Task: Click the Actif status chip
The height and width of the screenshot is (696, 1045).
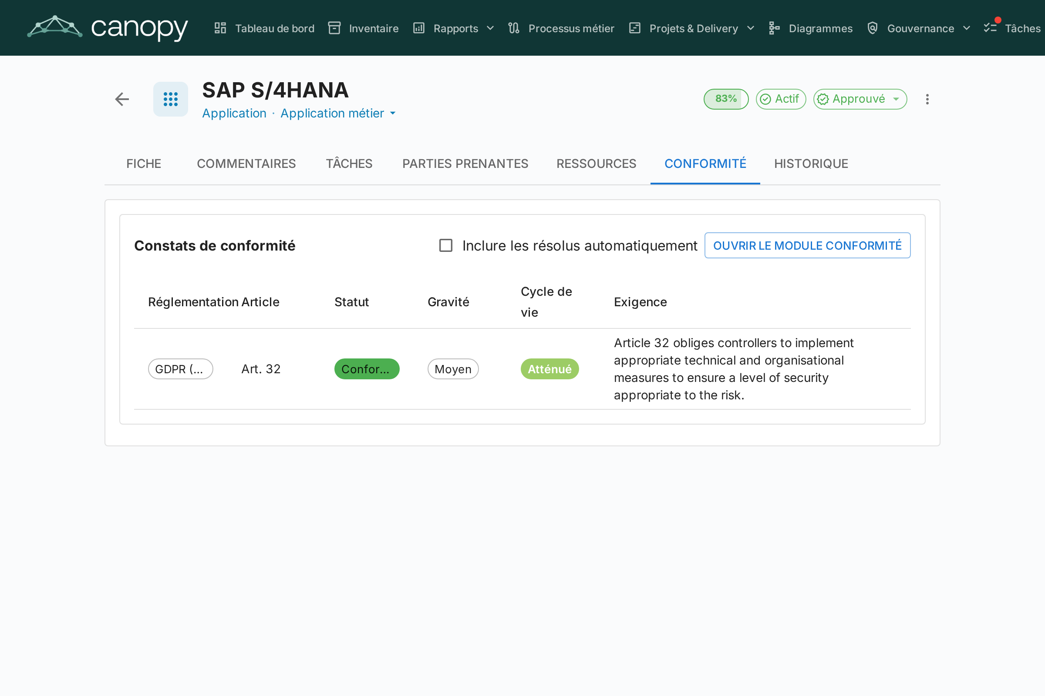Action: 781,99
